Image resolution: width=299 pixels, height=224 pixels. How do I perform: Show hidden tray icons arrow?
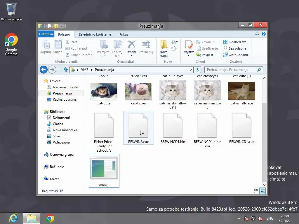pyautogui.click(x=239, y=218)
